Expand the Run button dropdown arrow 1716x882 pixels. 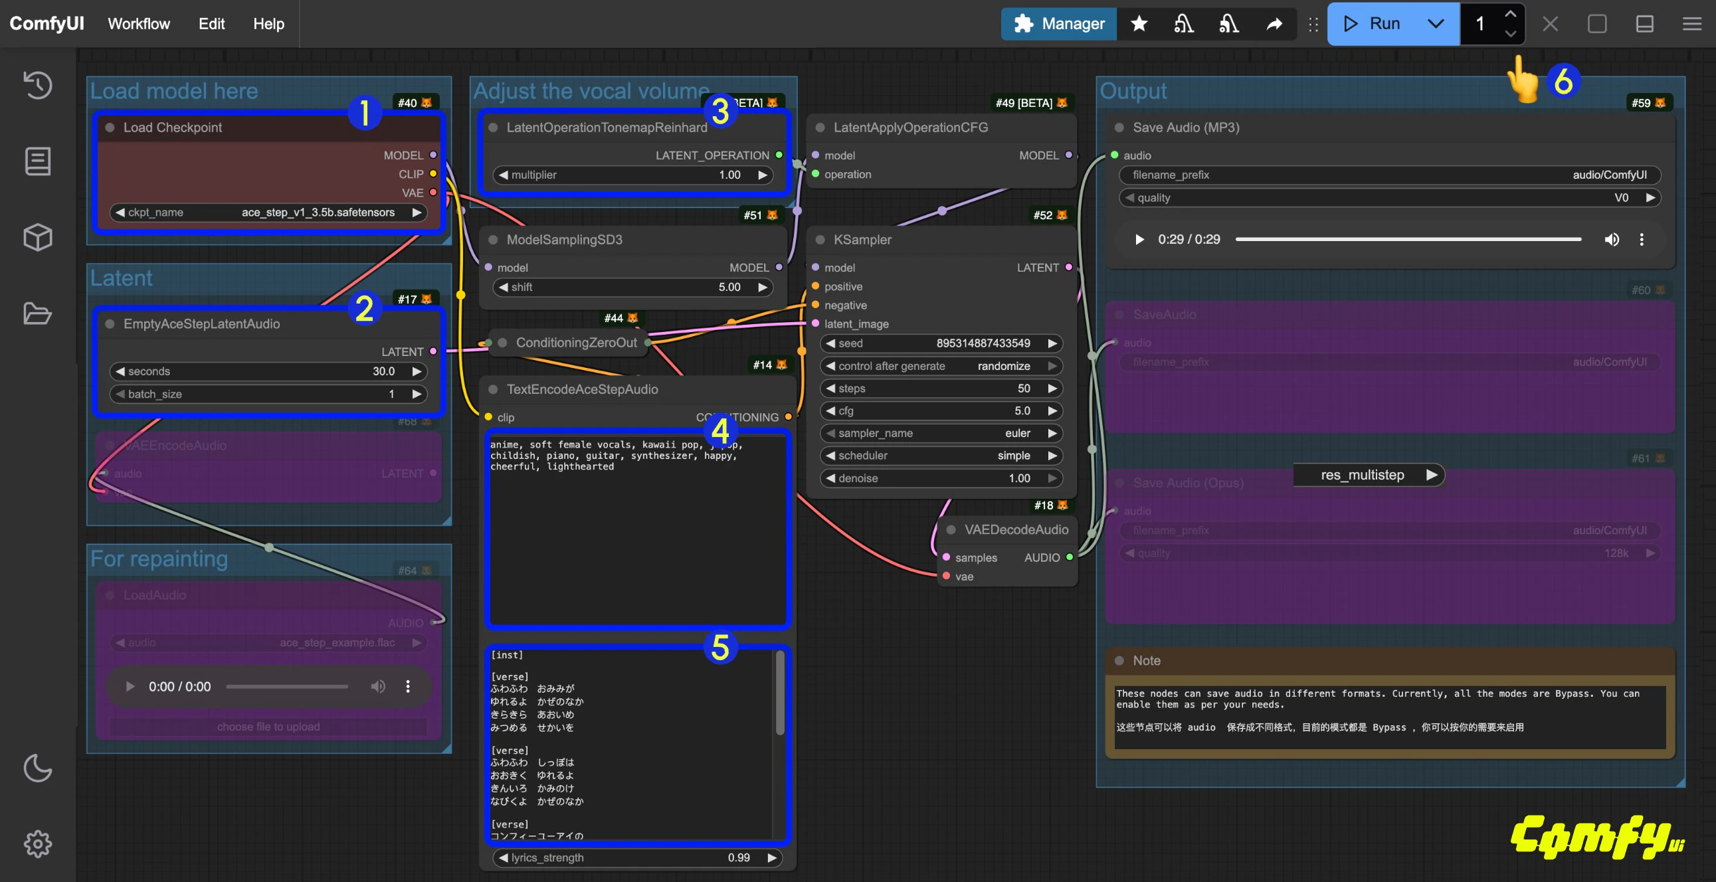[x=1436, y=24]
